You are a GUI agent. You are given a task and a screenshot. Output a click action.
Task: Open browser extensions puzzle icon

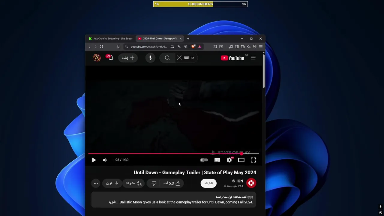215,46
